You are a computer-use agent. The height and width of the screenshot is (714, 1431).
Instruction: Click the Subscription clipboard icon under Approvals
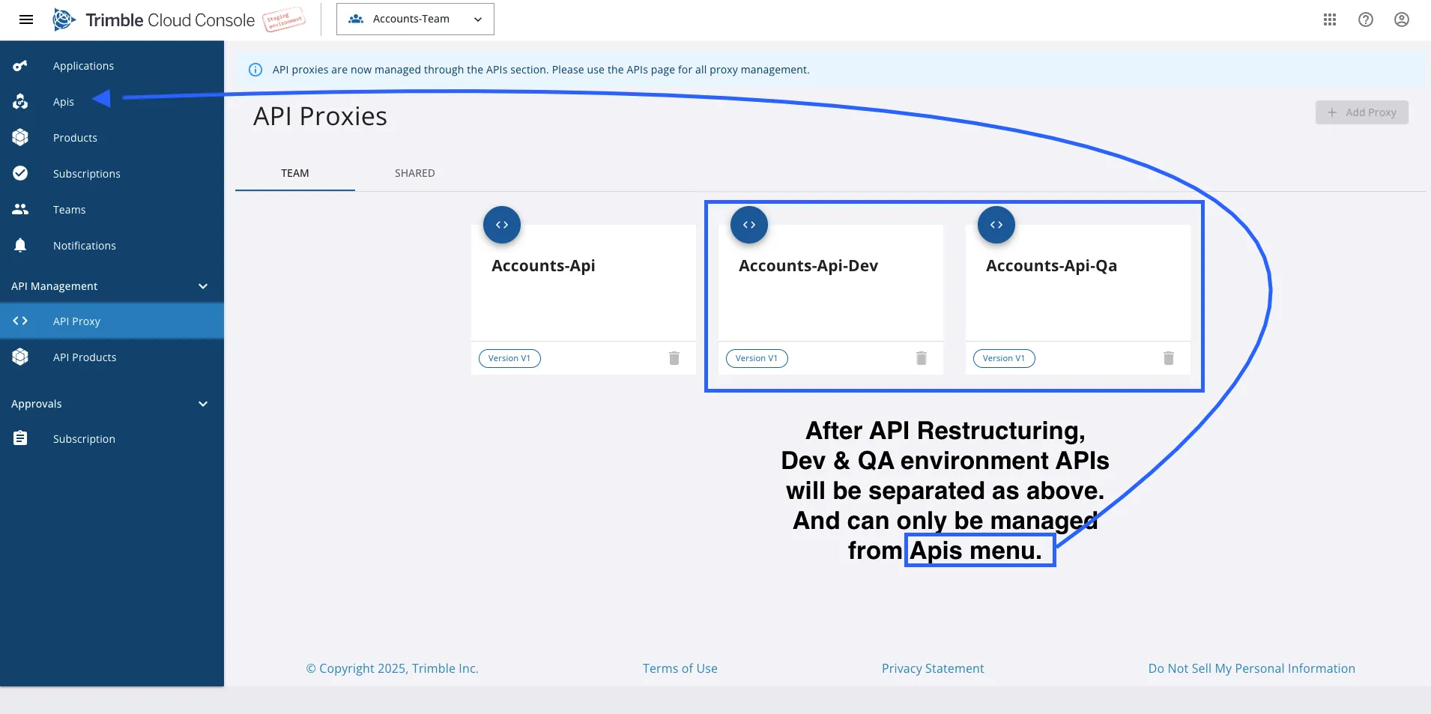[20, 438]
